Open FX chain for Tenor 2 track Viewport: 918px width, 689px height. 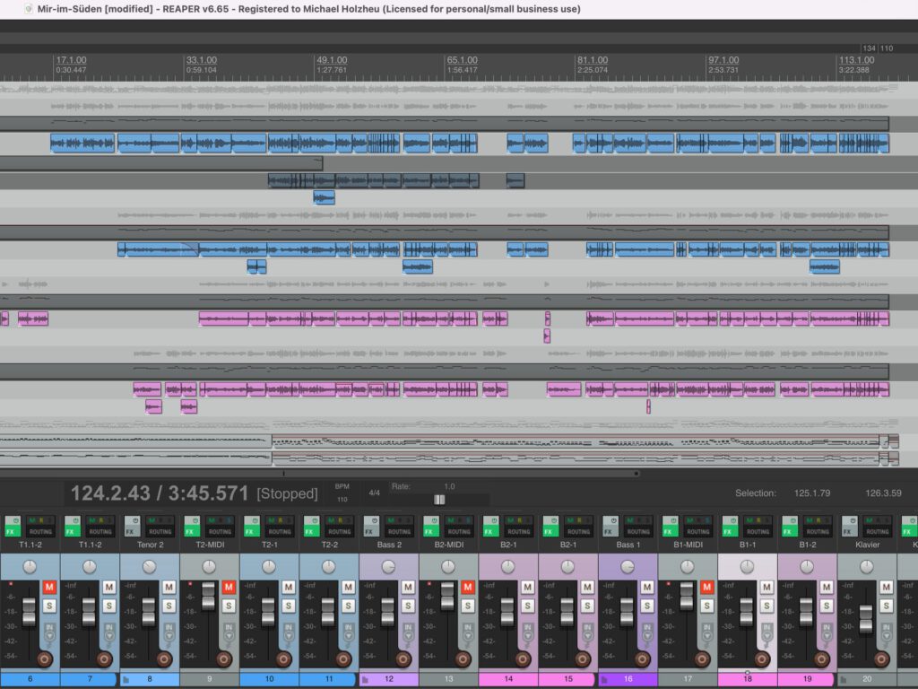131,531
